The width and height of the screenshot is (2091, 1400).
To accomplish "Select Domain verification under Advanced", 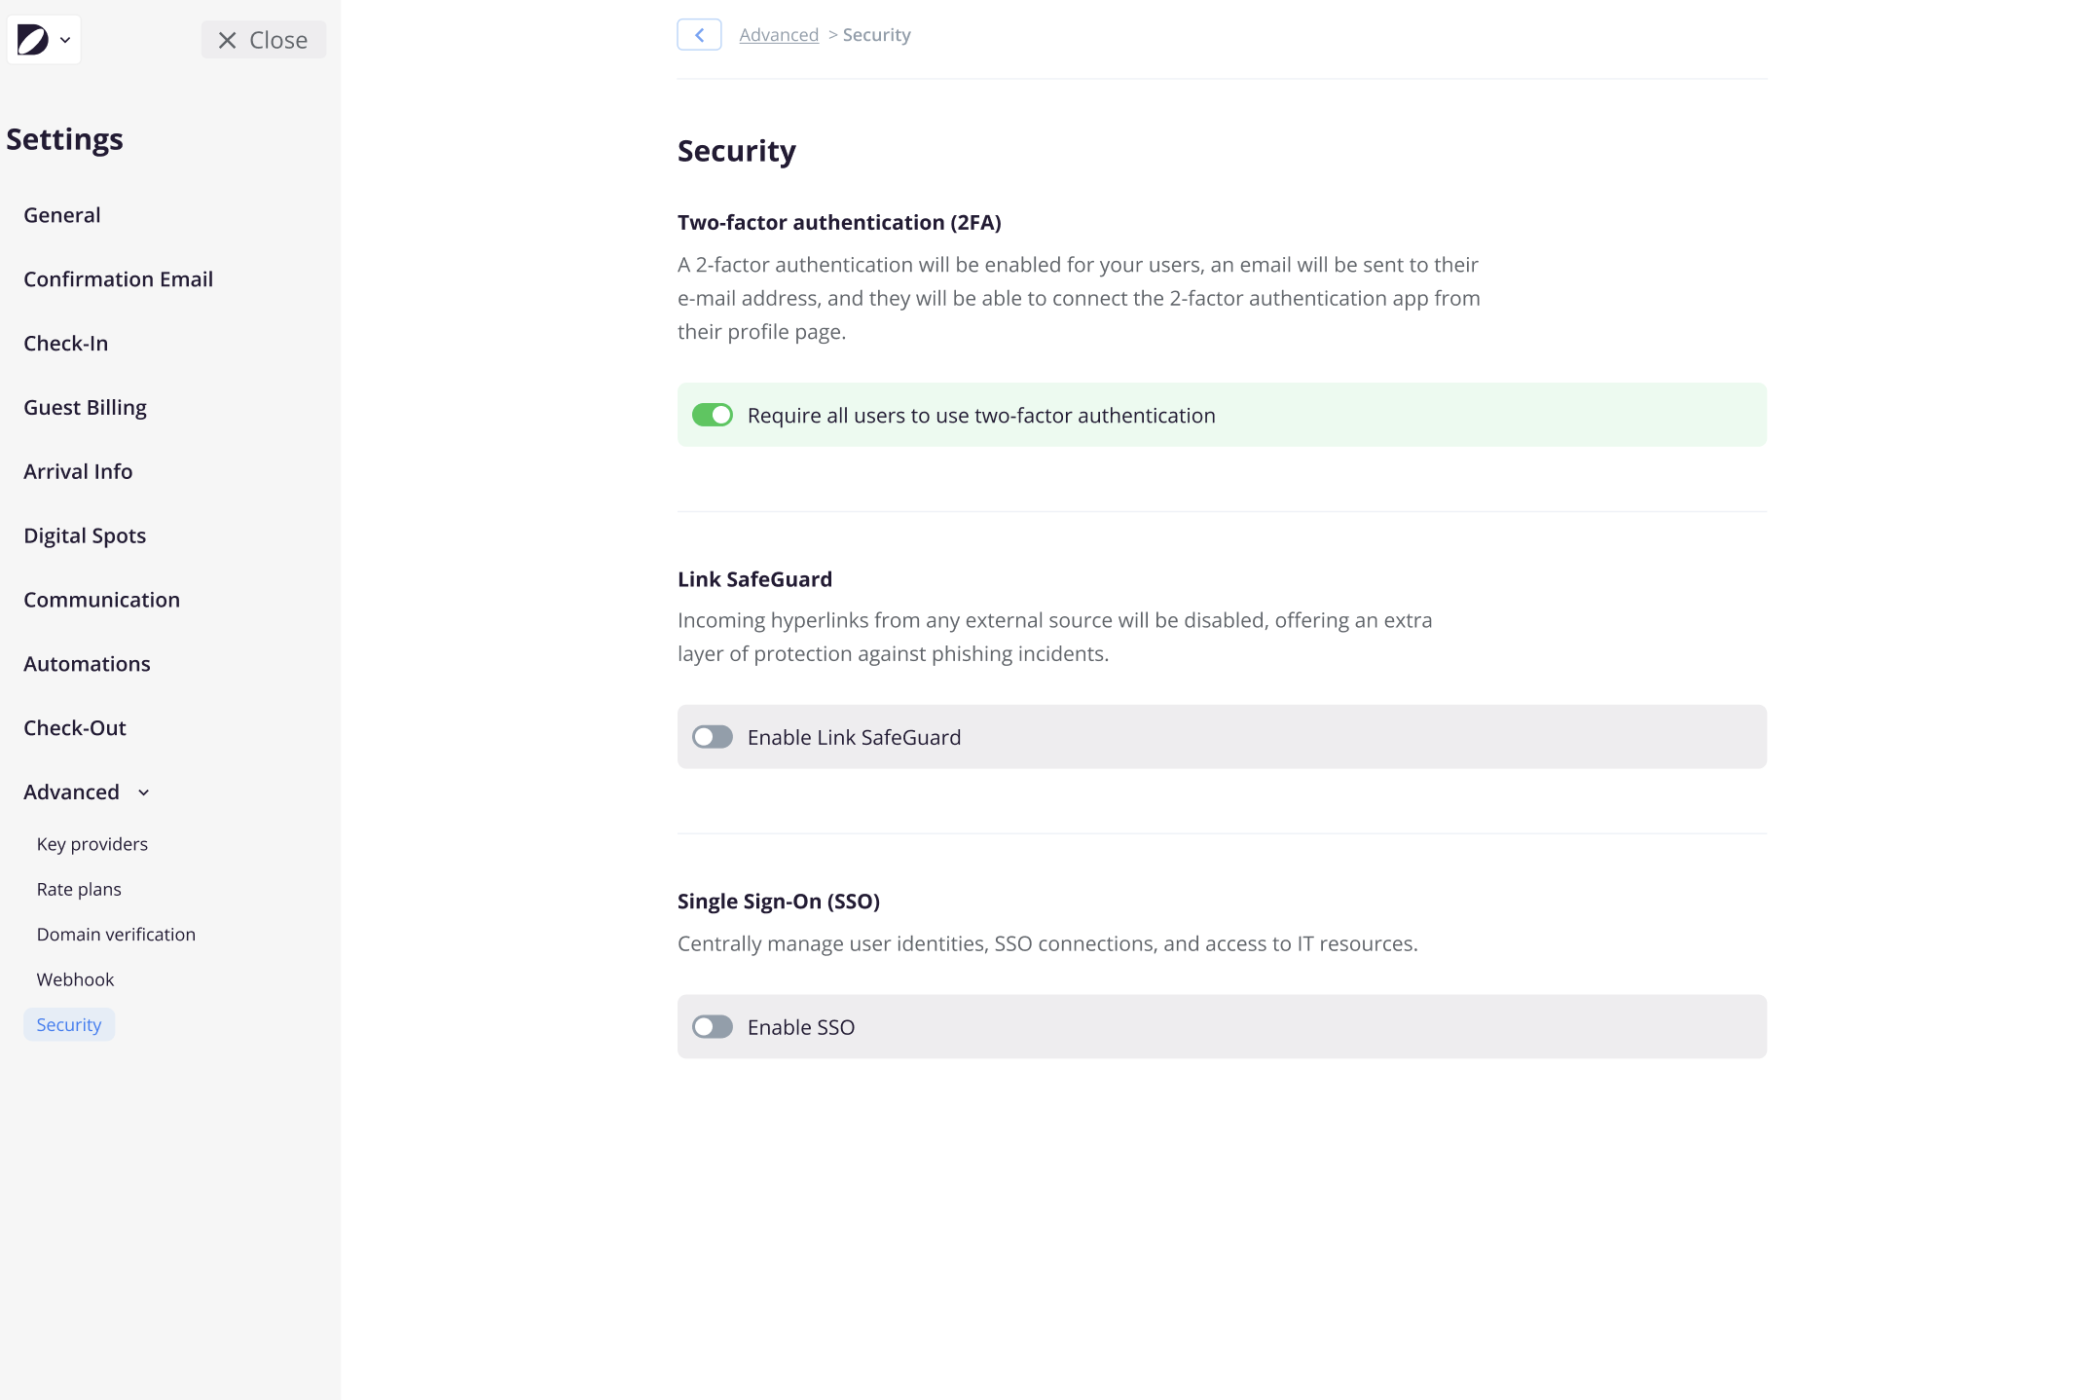I will 116,935.
